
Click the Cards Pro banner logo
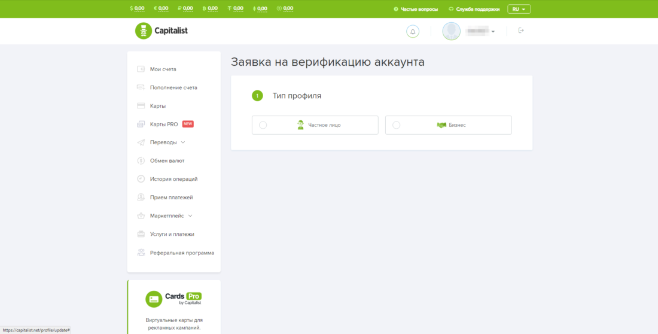(x=173, y=299)
